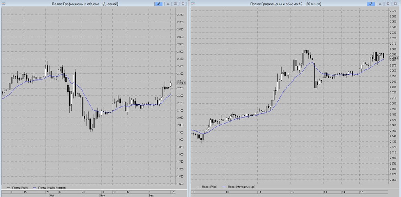The height and width of the screenshot is (197, 401).
Task: Click date 10 on the hourly time axis
Action: coord(226,192)
